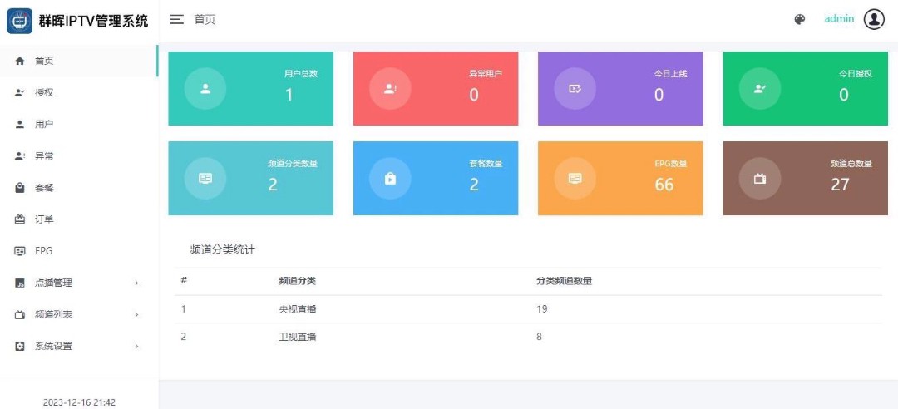Click the 首页 breadcrumb in header
Viewport: 898px width, 409px height.
pyautogui.click(x=205, y=19)
